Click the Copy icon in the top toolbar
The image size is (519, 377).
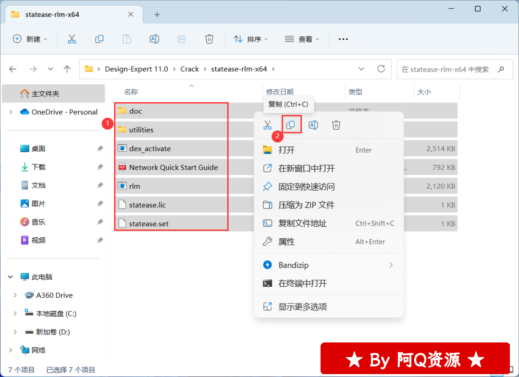pyautogui.click(x=99, y=39)
